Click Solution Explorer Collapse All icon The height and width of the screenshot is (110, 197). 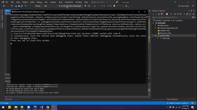click(178, 14)
